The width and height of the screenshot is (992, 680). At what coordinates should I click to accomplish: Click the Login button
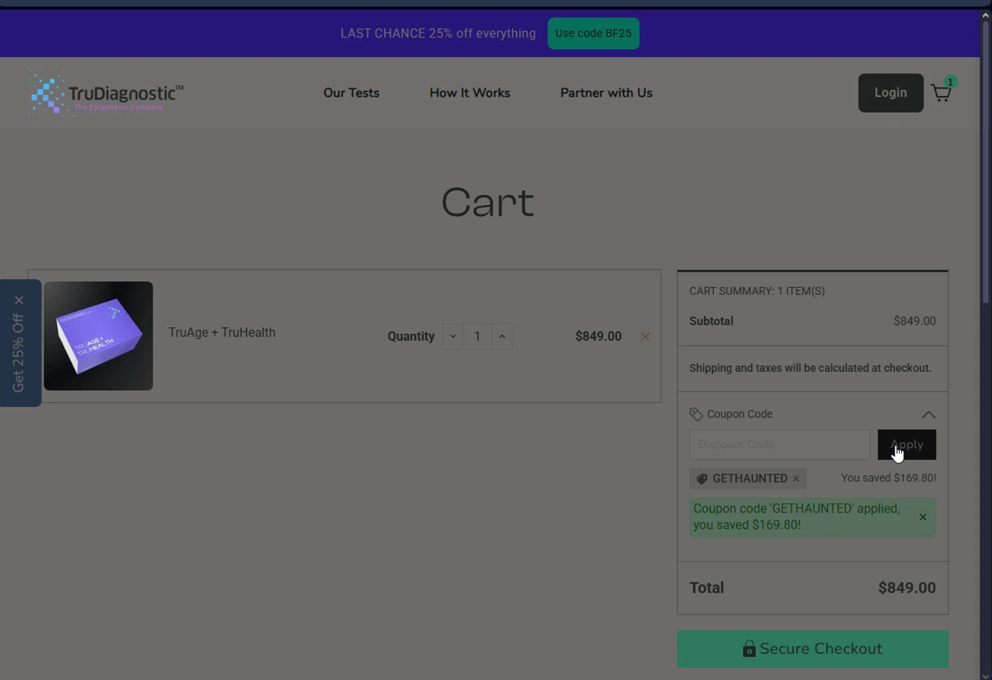(x=891, y=93)
